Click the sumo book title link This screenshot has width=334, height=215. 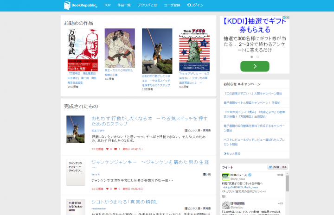pos(119,72)
